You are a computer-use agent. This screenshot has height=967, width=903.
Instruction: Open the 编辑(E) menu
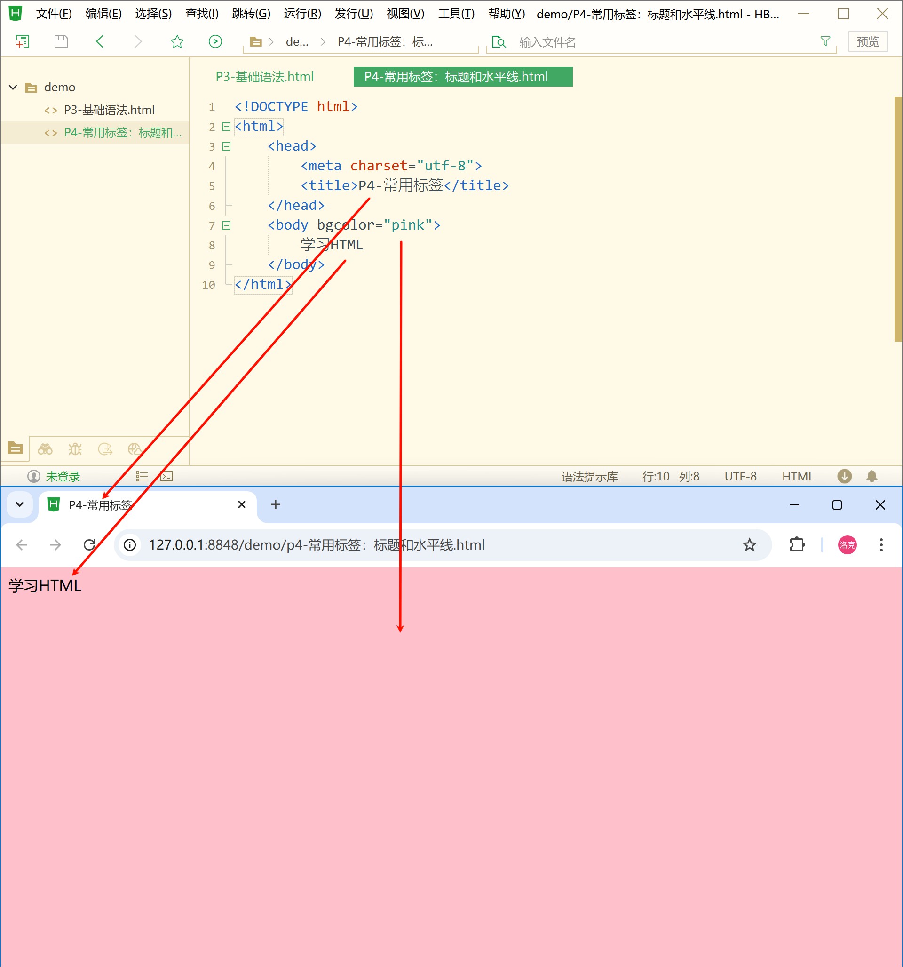point(103,14)
